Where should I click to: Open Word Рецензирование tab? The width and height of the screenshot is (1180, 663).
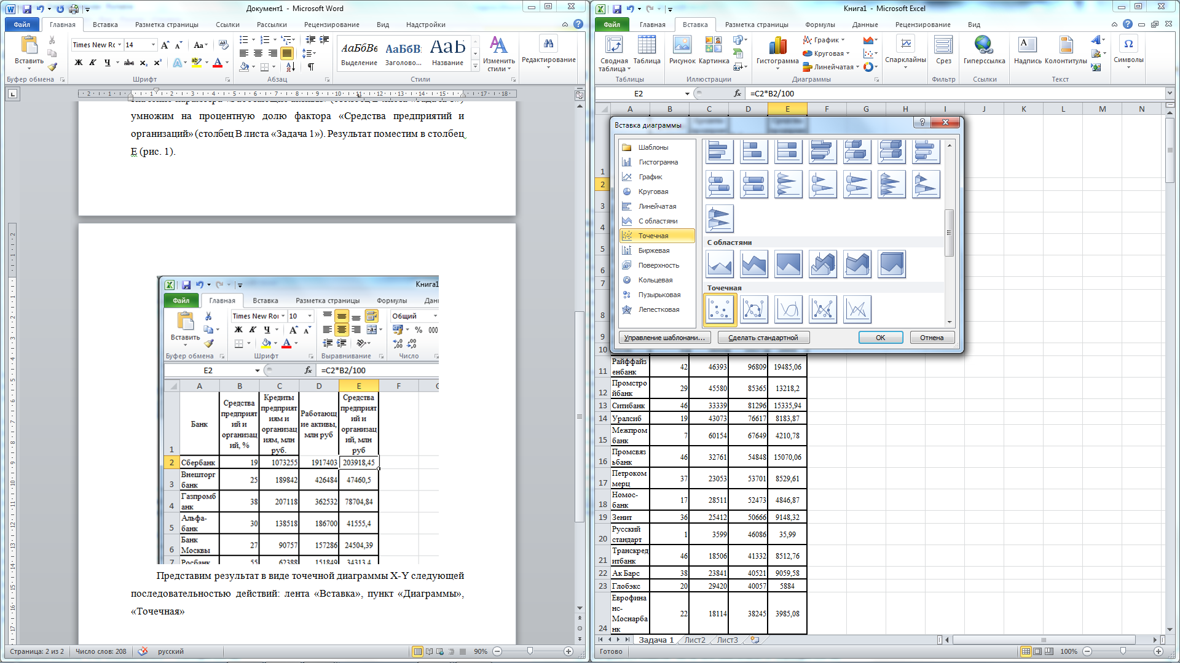tap(331, 25)
